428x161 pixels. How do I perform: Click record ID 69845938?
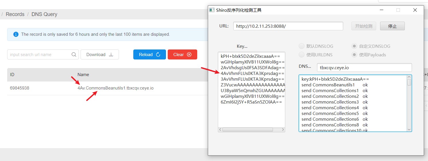pos(19,88)
